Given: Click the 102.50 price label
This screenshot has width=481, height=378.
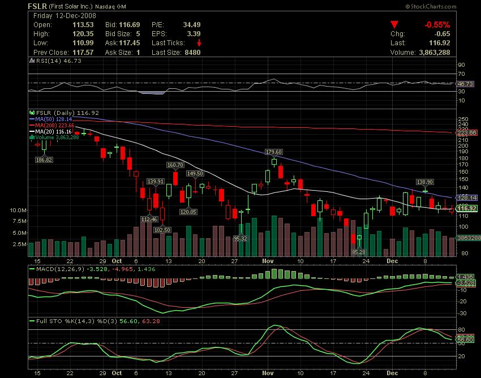Looking at the screenshot, I should click(x=162, y=230).
